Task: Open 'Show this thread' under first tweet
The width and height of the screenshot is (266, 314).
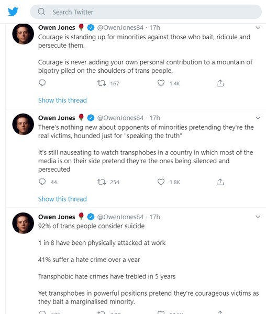Action: 62,100
